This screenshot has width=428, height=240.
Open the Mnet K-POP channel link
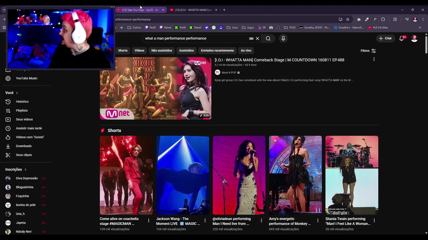click(x=229, y=73)
